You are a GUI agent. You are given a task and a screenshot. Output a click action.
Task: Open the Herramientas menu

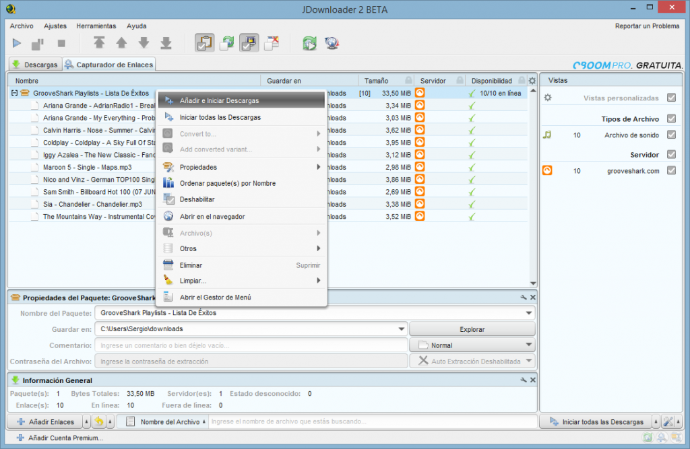(96, 26)
